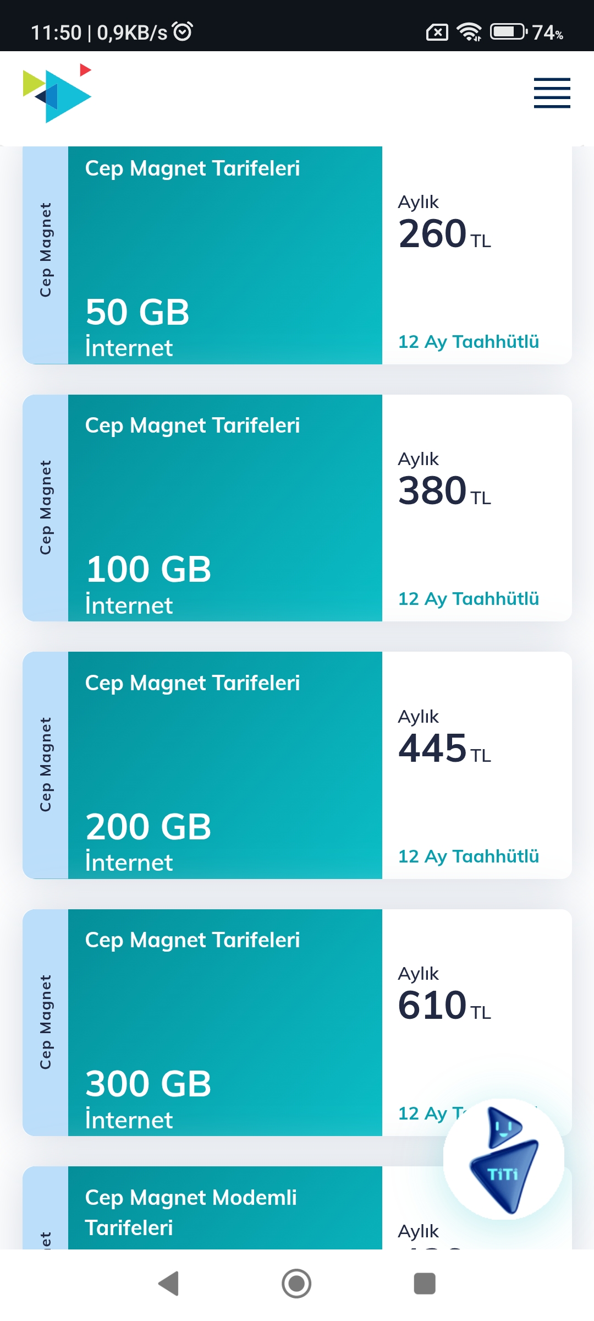Tap 12 Ay Taahhütlü under 445 TL
This screenshot has height=1321, width=594.
(x=469, y=856)
